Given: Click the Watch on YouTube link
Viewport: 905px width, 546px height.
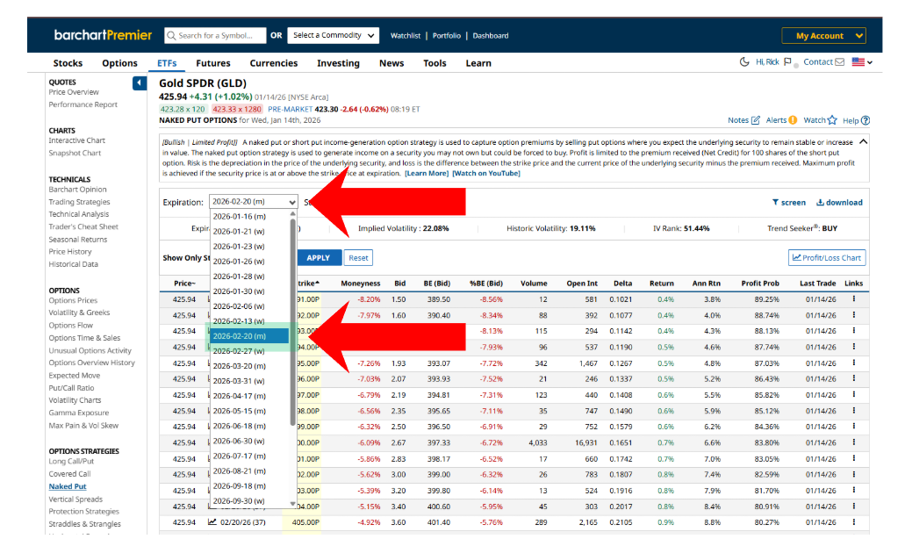Looking at the screenshot, I should (x=485, y=174).
